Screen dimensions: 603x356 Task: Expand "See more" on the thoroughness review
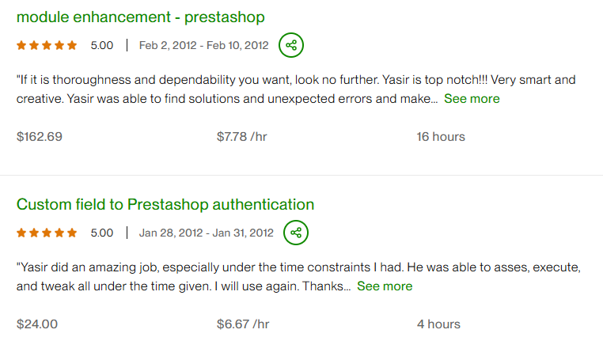pyautogui.click(x=472, y=99)
